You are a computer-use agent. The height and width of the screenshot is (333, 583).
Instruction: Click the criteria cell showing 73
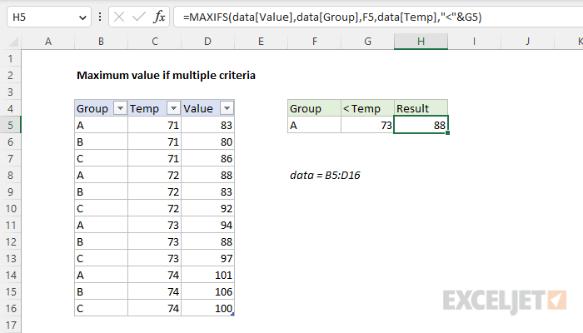[x=368, y=125]
